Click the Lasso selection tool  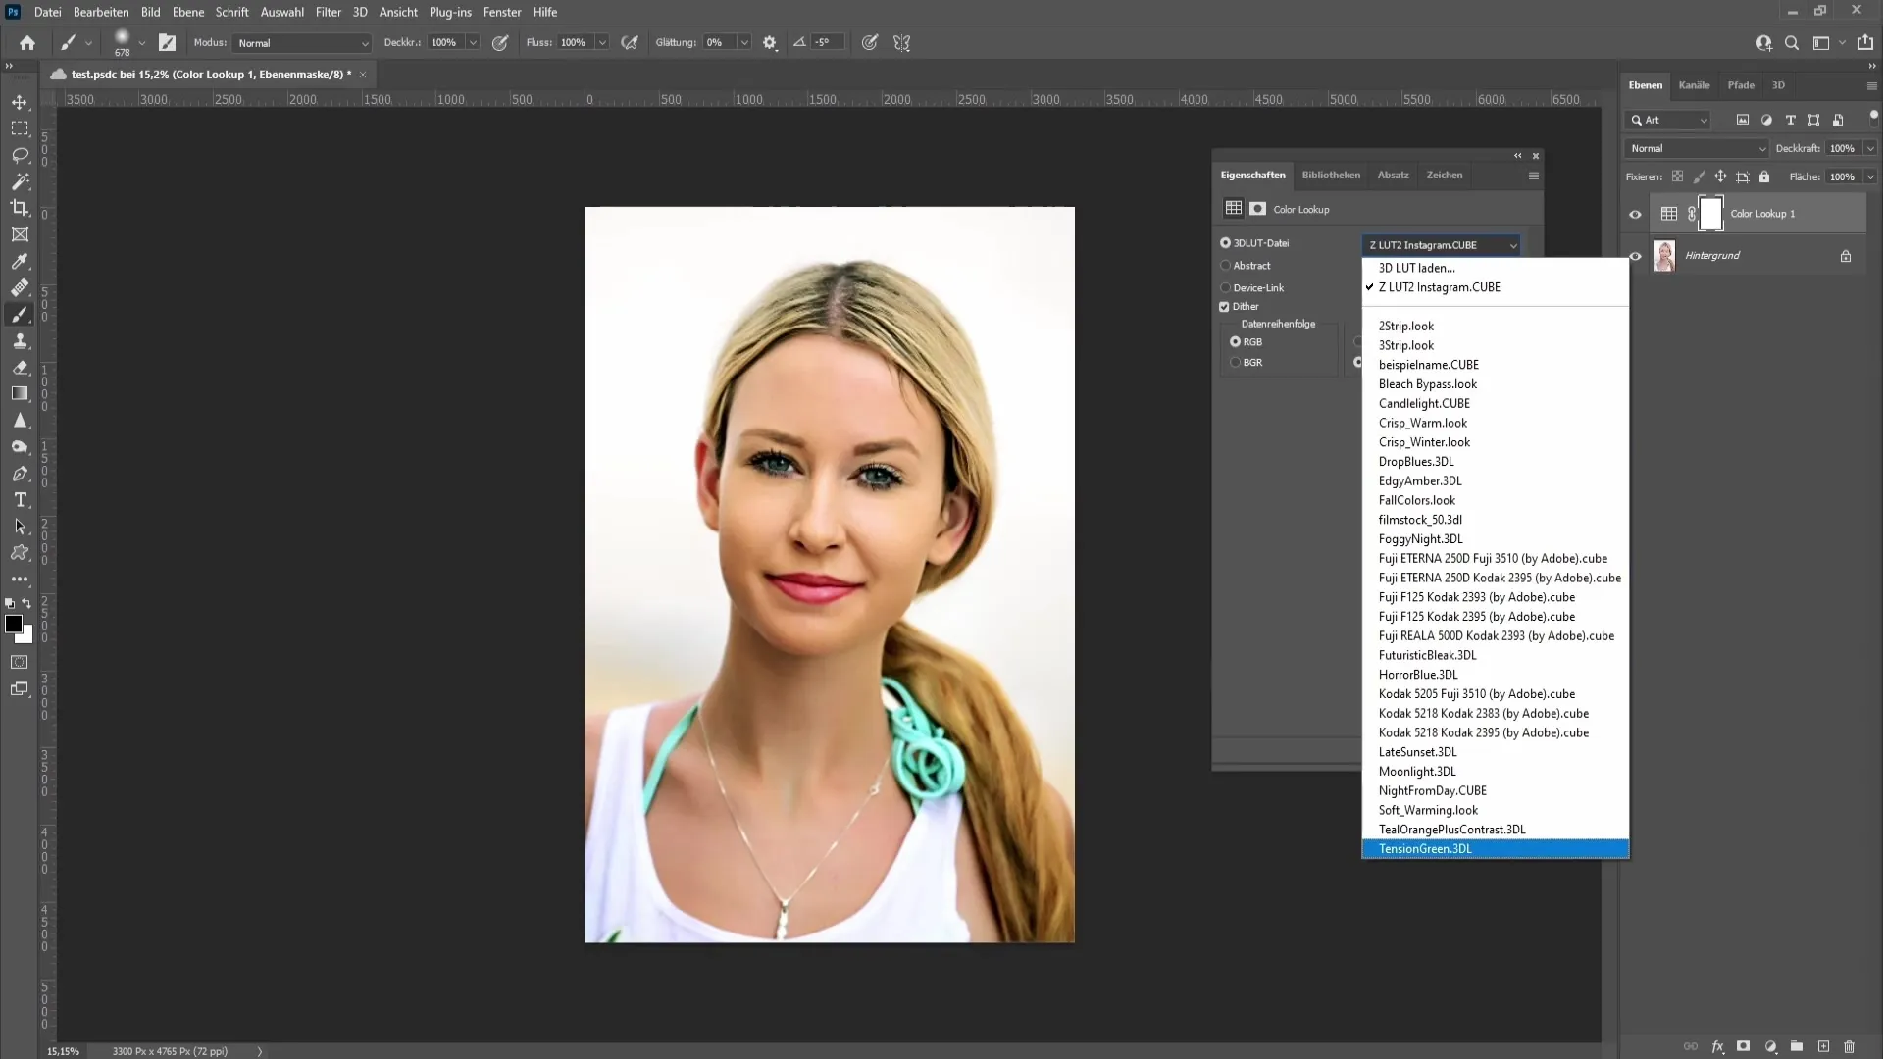(20, 154)
